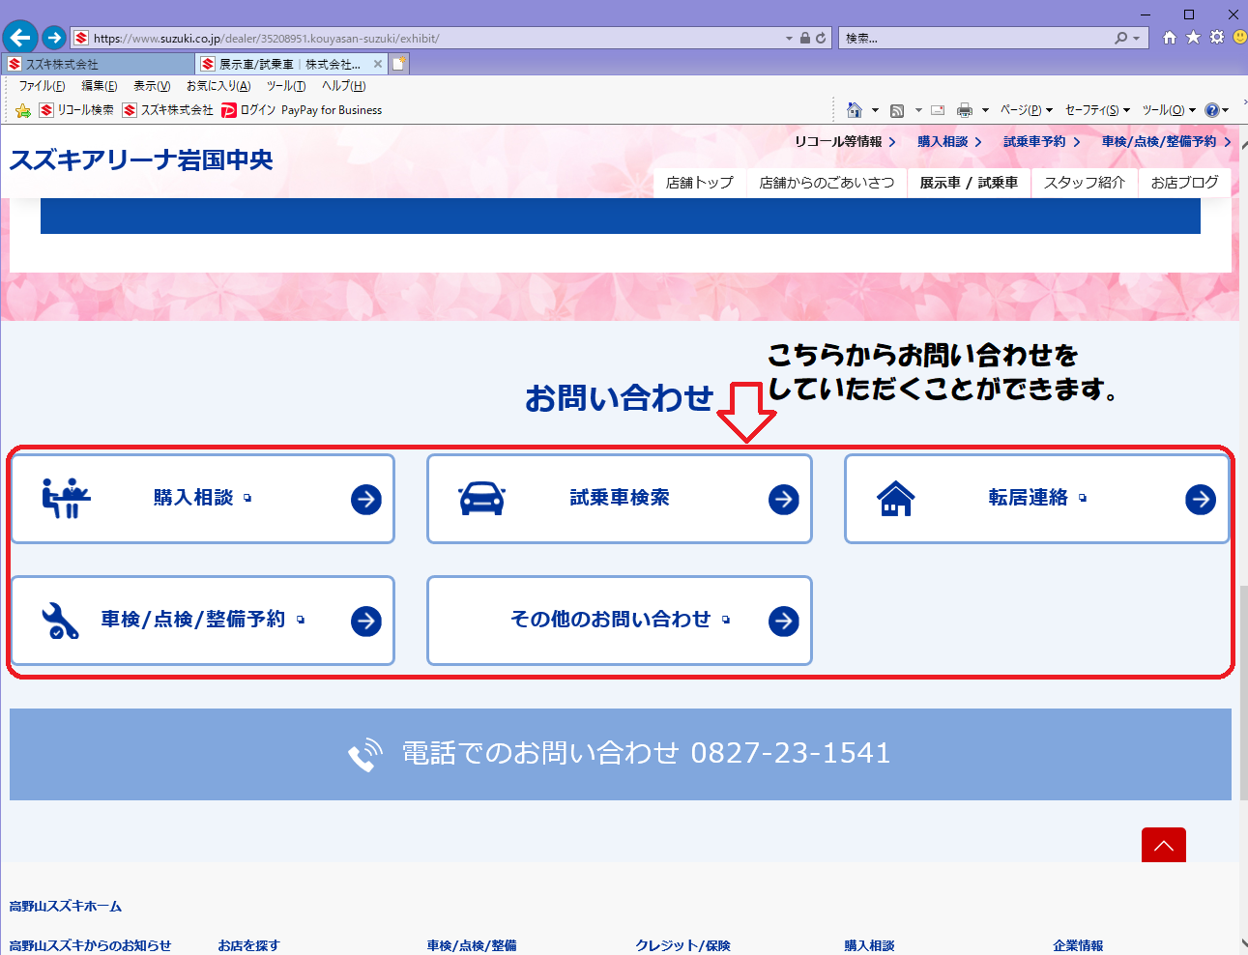This screenshot has width=1248, height=955.
Task: Click the 高野山スズキホーム footer link
Action: point(66,907)
